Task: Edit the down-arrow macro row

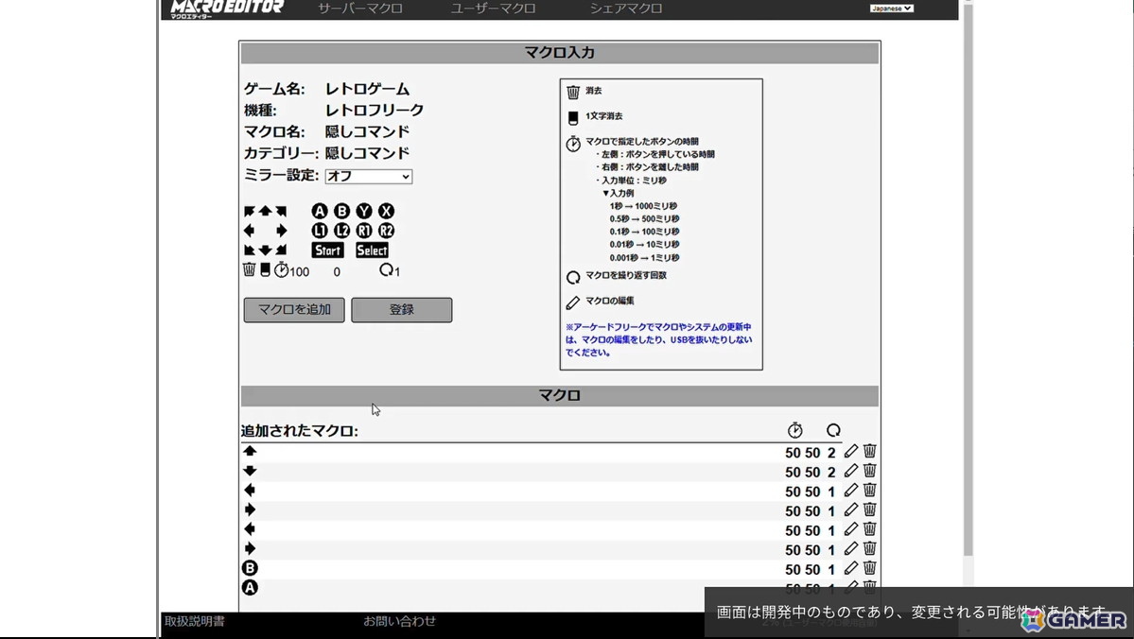Action: (x=850, y=471)
